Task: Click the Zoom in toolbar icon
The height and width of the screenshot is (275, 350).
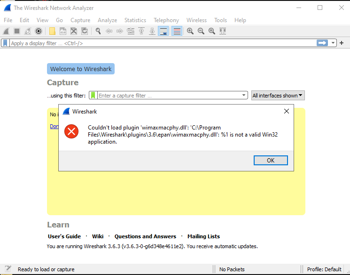Action: [x=190, y=31]
